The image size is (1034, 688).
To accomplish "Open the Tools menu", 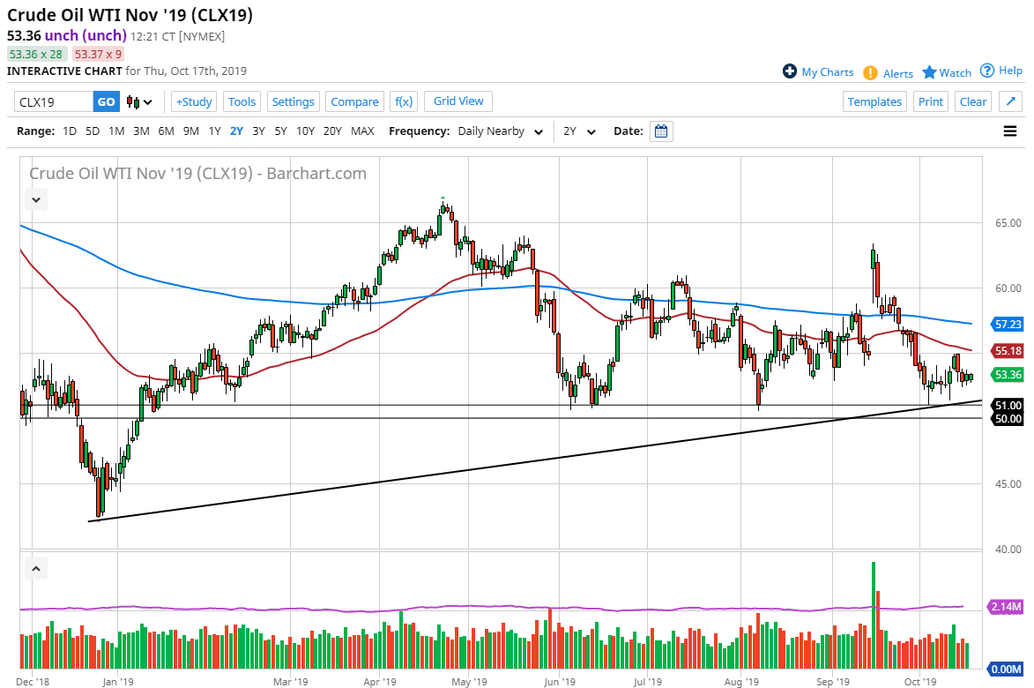I will click(242, 101).
